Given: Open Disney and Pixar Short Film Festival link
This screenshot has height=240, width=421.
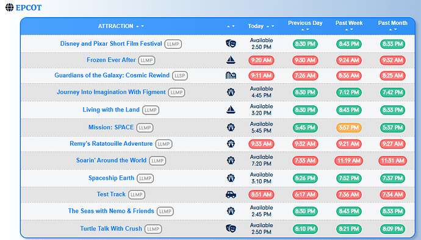Looking at the screenshot, I should [111, 43].
